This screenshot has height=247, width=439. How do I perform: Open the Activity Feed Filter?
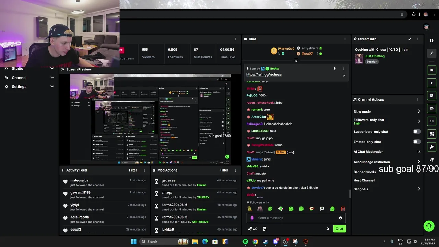tap(133, 170)
